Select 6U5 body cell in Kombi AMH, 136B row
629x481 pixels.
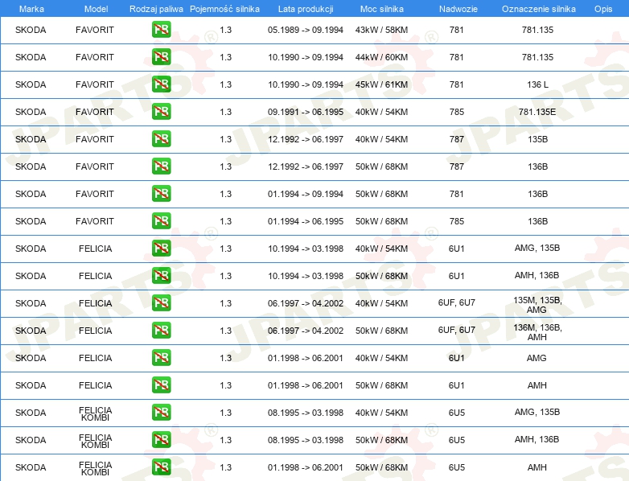(x=457, y=440)
